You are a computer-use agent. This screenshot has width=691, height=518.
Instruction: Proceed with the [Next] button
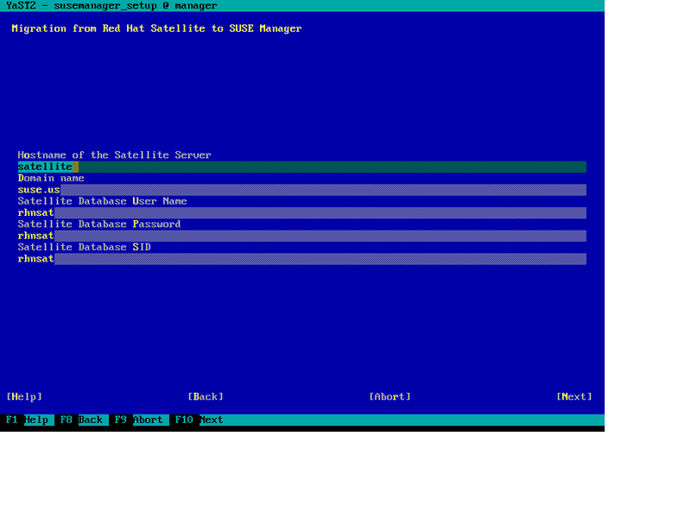click(574, 396)
